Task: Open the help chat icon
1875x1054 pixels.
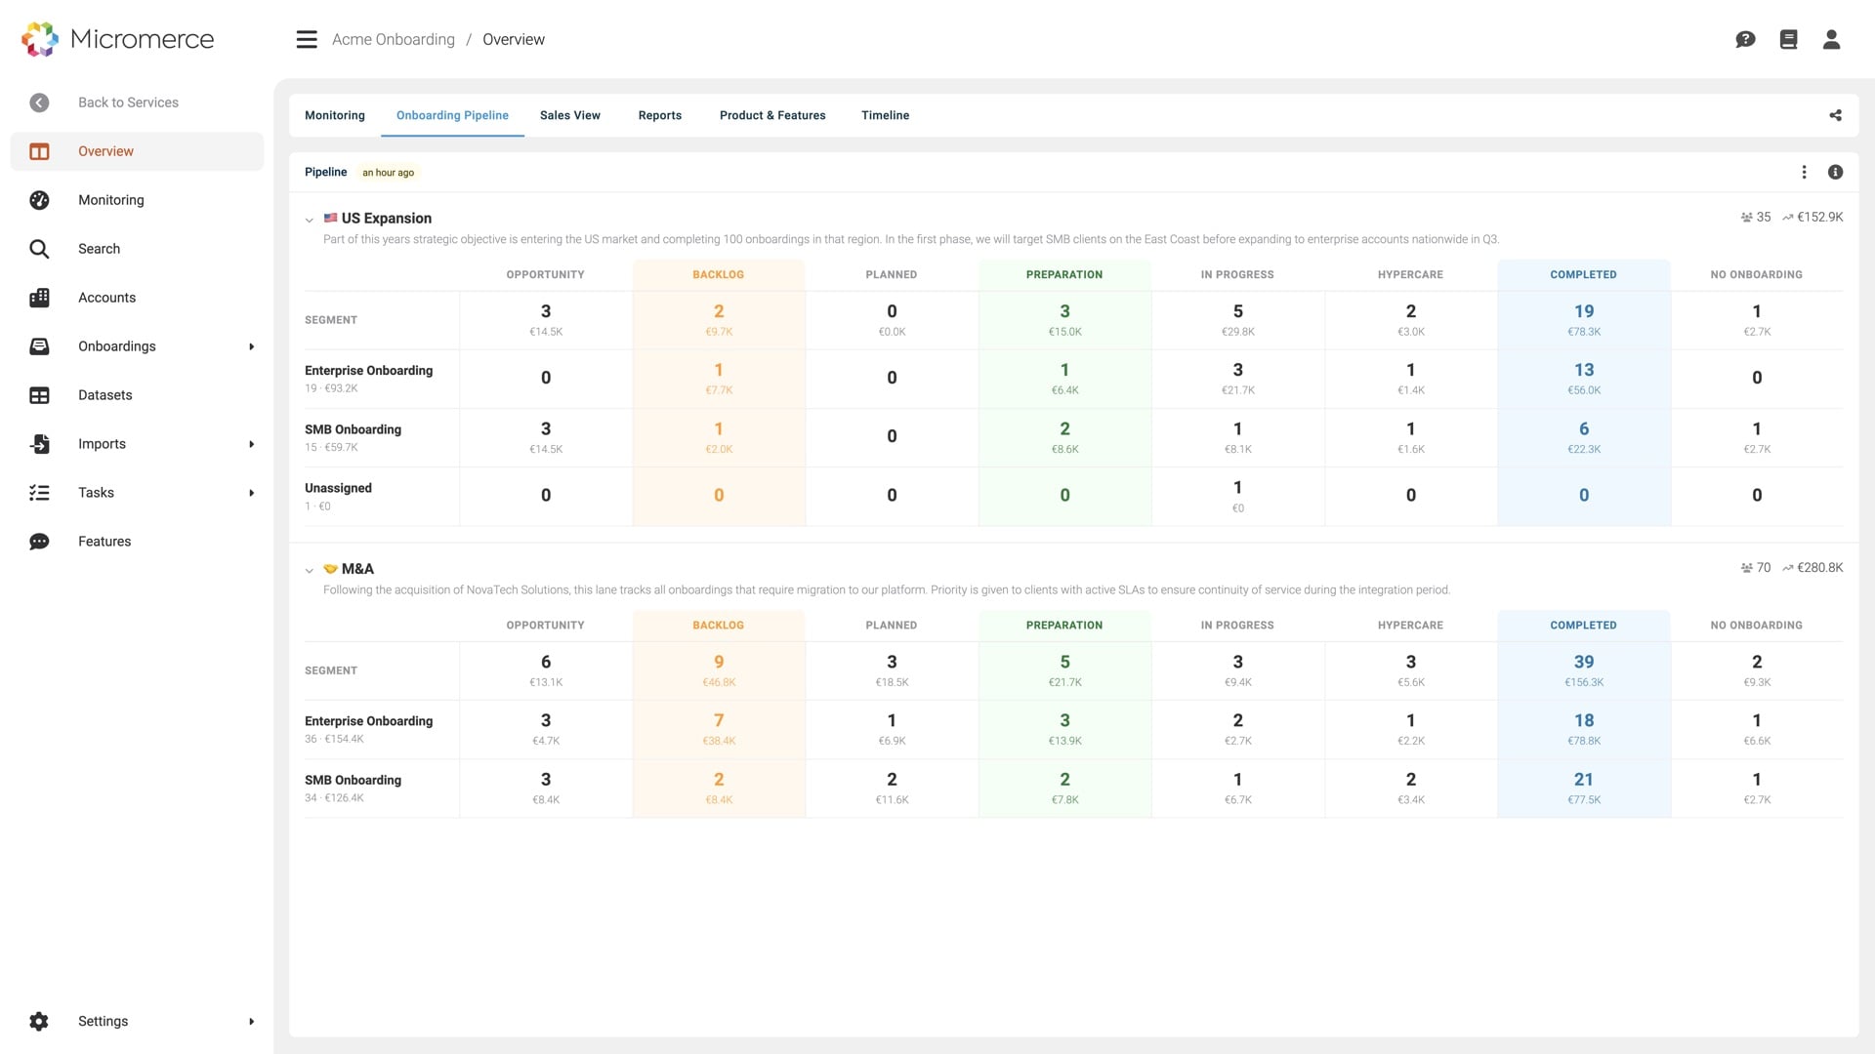Action: click(1745, 39)
